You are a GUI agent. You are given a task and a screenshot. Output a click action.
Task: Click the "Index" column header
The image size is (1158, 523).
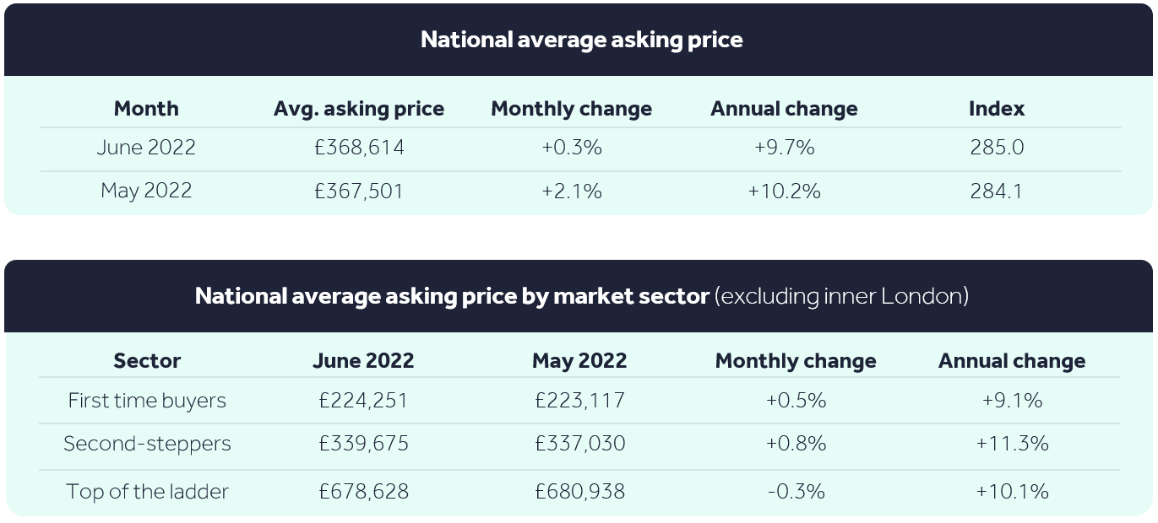(x=997, y=109)
